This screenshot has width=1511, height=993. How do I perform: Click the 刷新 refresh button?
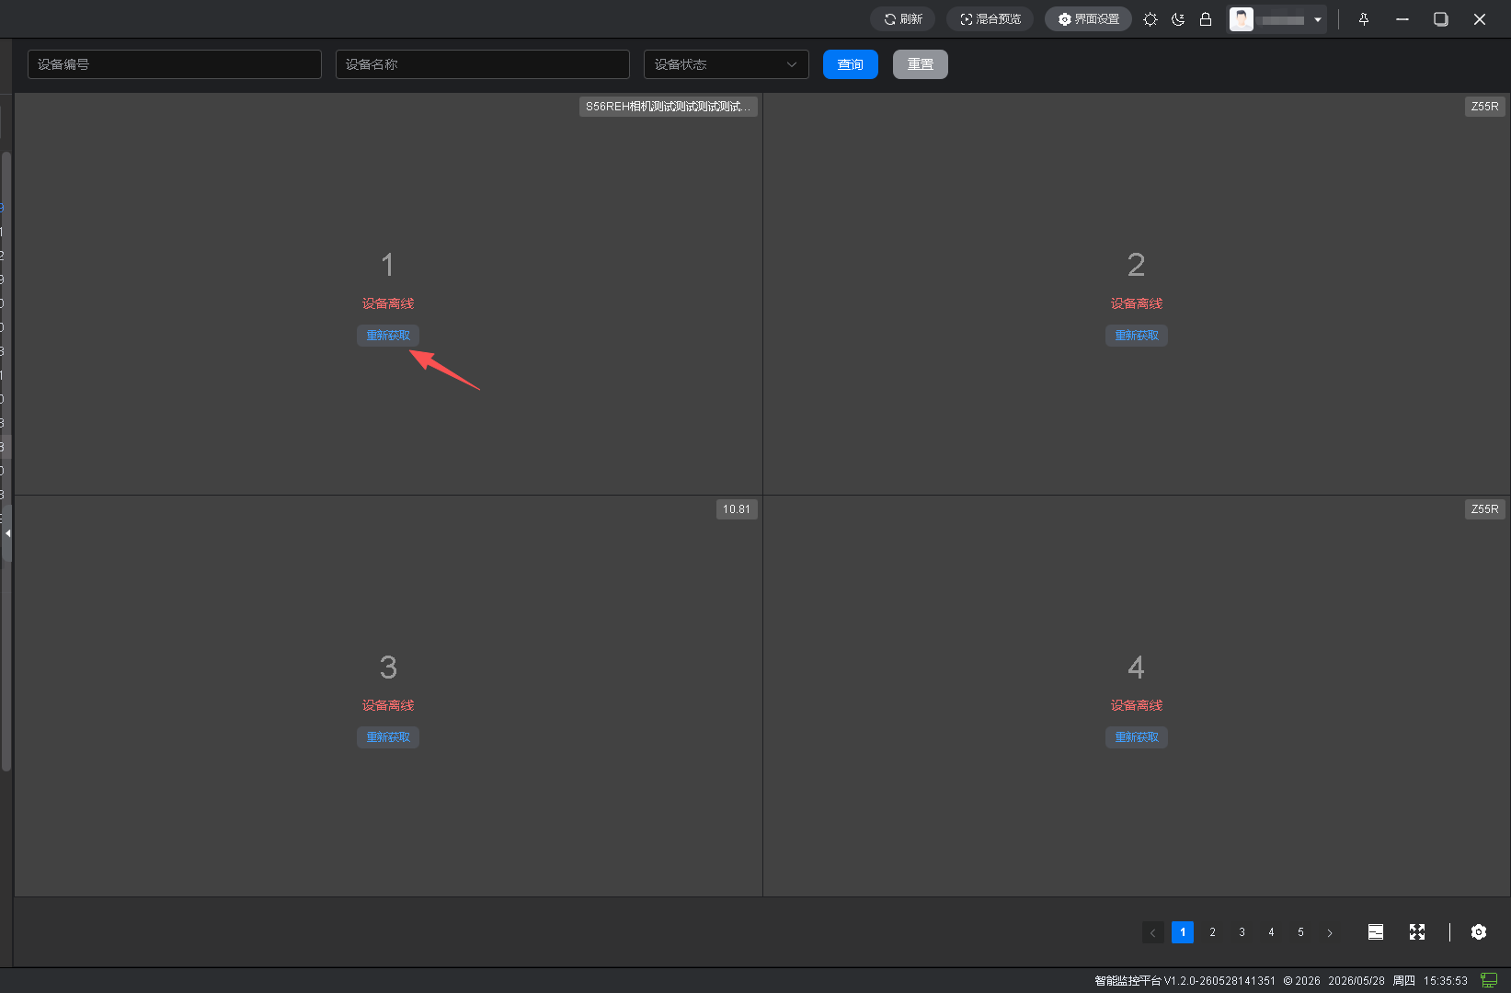click(903, 19)
